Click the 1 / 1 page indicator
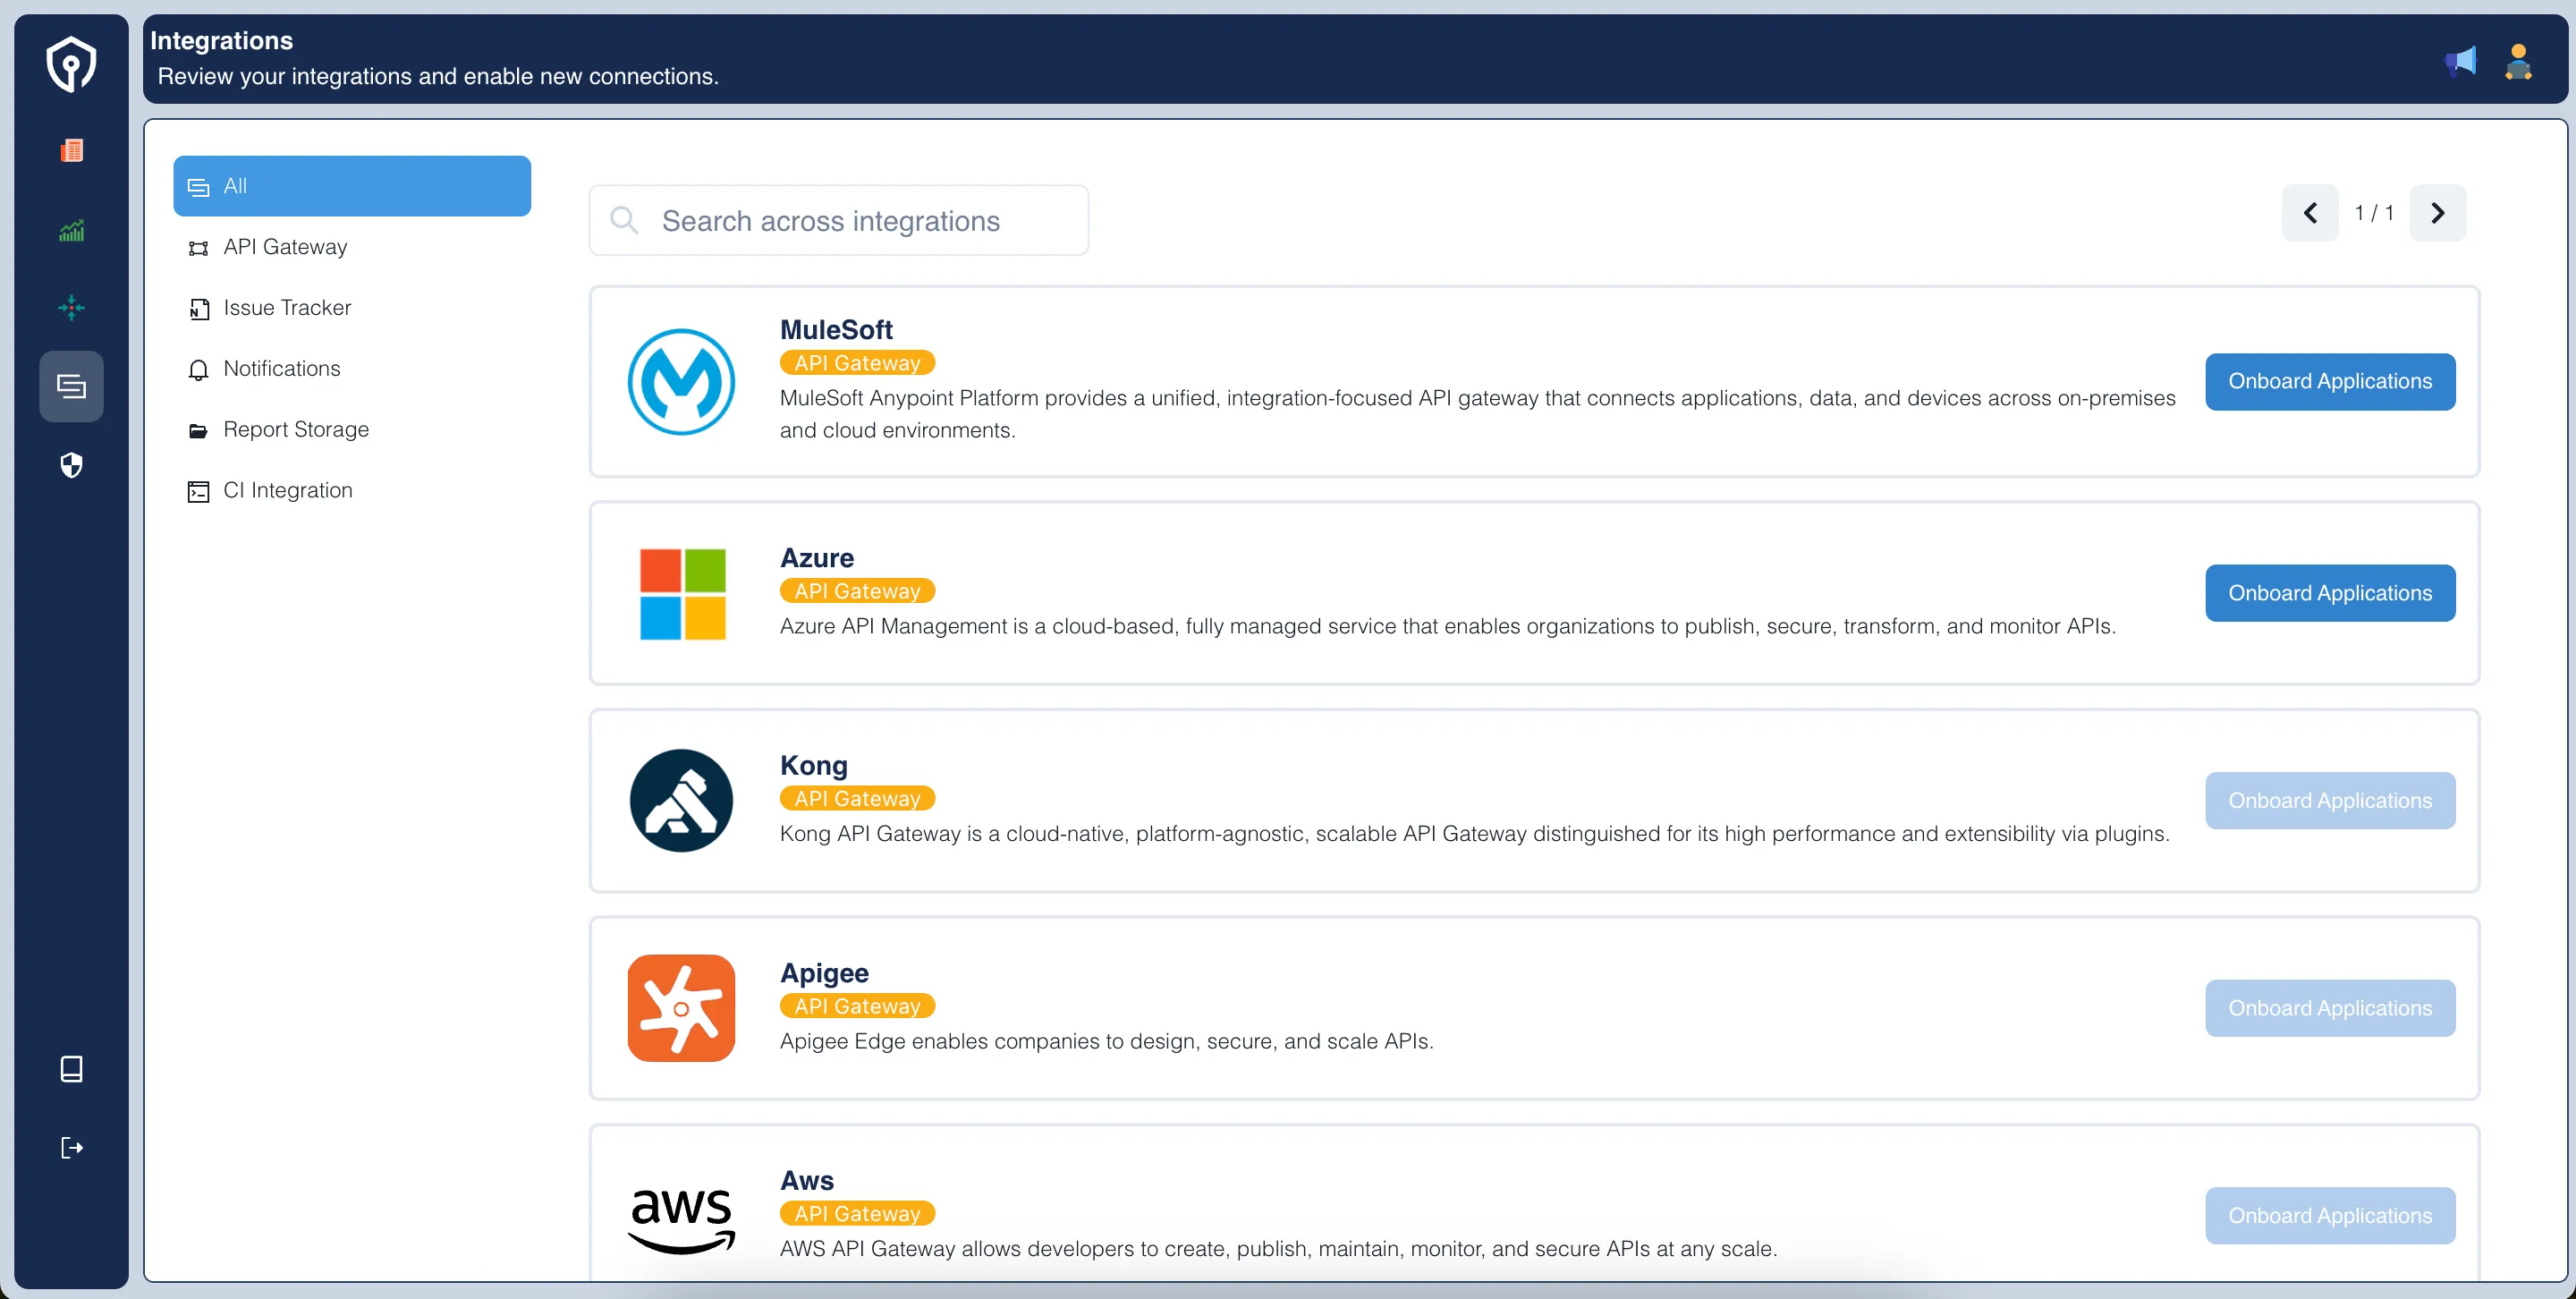This screenshot has height=1299, width=2576. [x=2374, y=213]
